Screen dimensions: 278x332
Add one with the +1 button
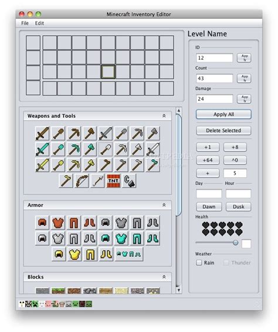click(x=208, y=147)
